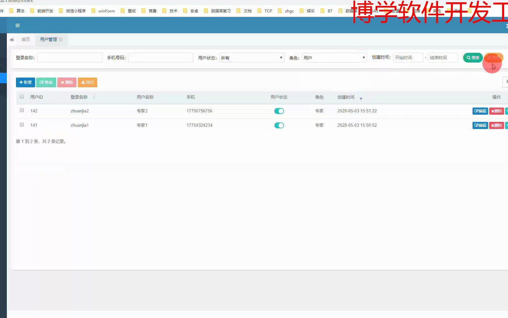Select all rows with the header checkbox
This screenshot has height=318, width=508.
[x=22, y=96]
